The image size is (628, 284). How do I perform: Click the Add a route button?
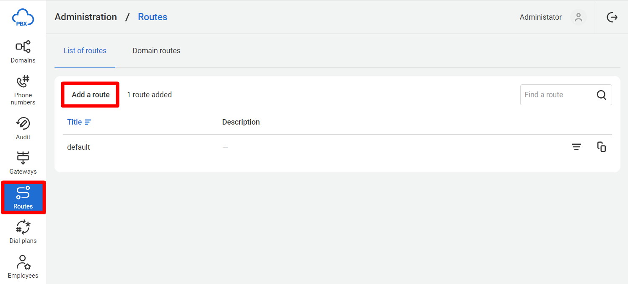91,95
